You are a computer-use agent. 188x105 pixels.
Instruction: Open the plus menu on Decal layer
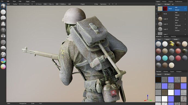pos(185,14)
